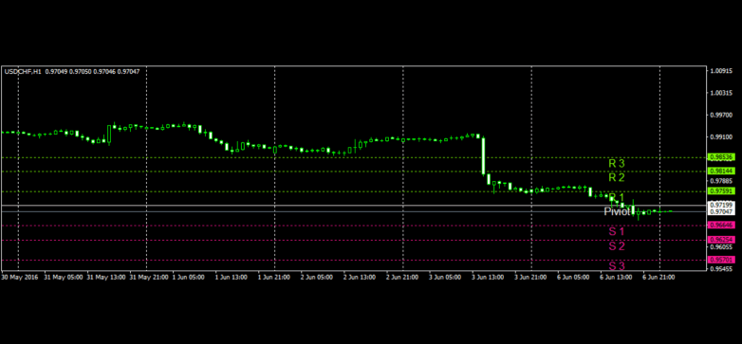Image resolution: width=742 pixels, height=344 pixels.
Task: Select the R 1 resistance label
Action: click(617, 197)
